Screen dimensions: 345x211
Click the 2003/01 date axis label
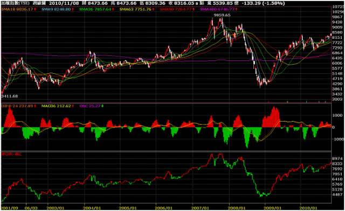click(x=56, y=208)
